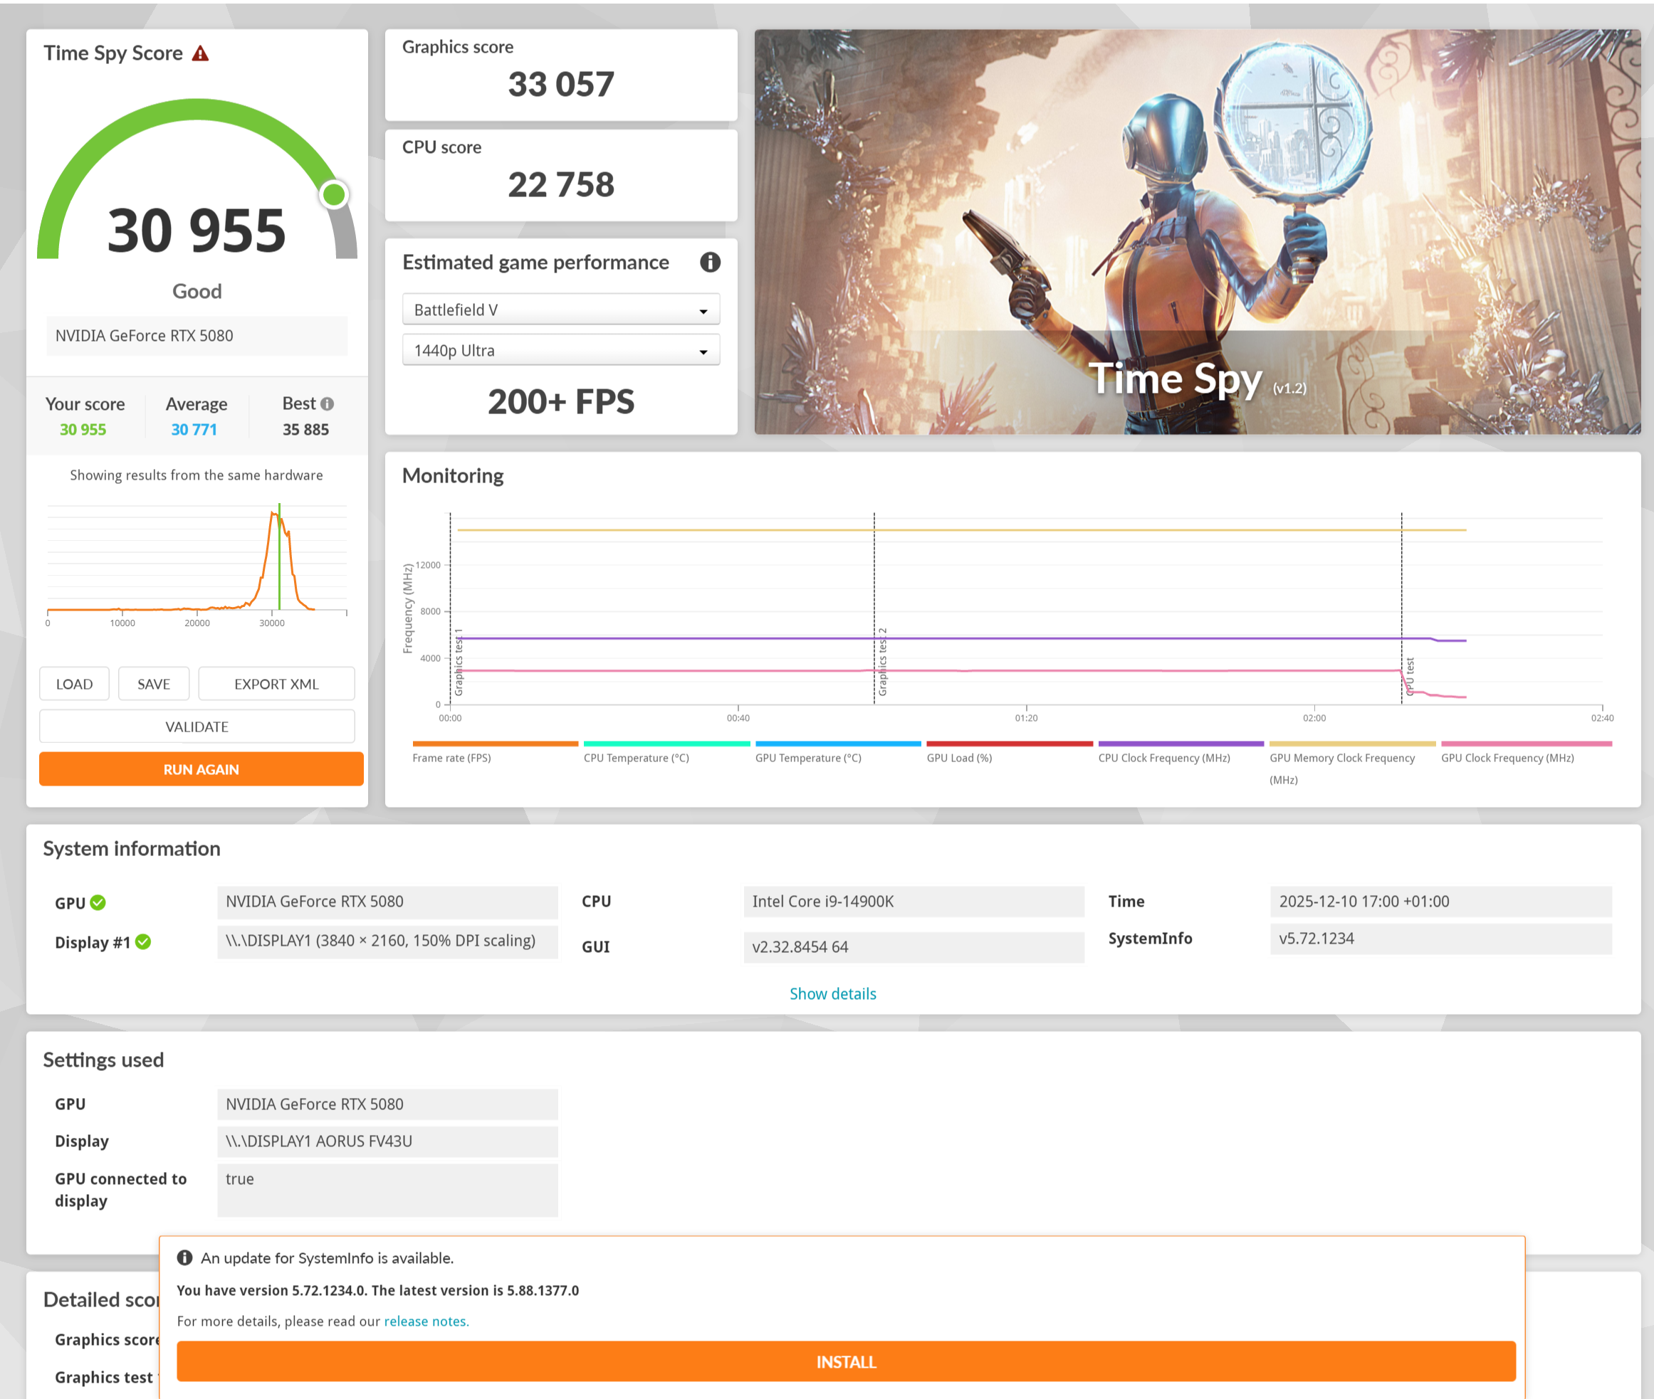Click the orange RUN AGAIN button
This screenshot has height=1399, width=1654.
(201, 769)
